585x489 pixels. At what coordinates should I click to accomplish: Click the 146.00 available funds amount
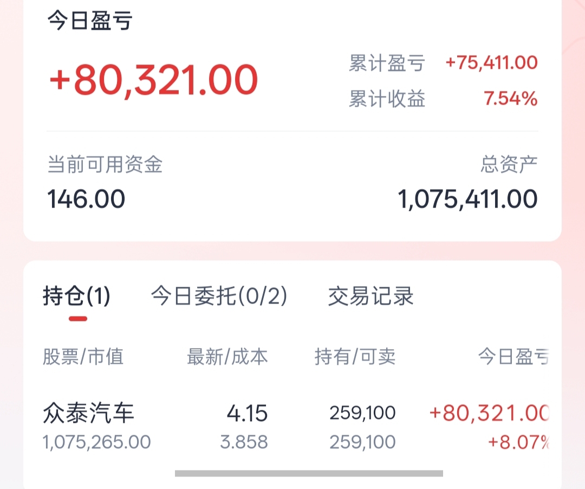(x=86, y=199)
